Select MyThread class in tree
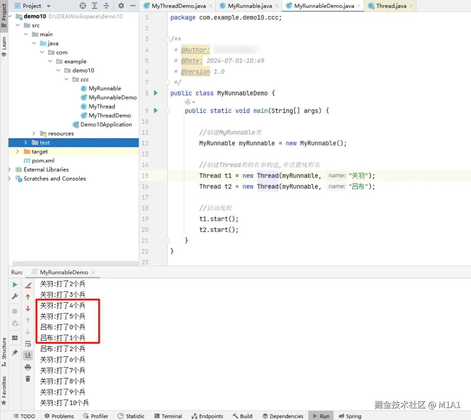The image size is (471, 420). 102,106
